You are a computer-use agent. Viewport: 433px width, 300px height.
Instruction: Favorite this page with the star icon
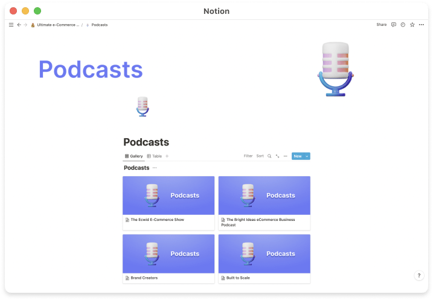[x=412, y=25]
